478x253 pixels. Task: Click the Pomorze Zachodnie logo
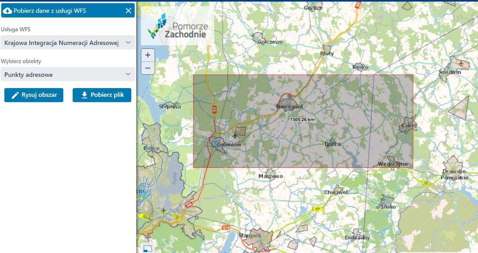177,26
